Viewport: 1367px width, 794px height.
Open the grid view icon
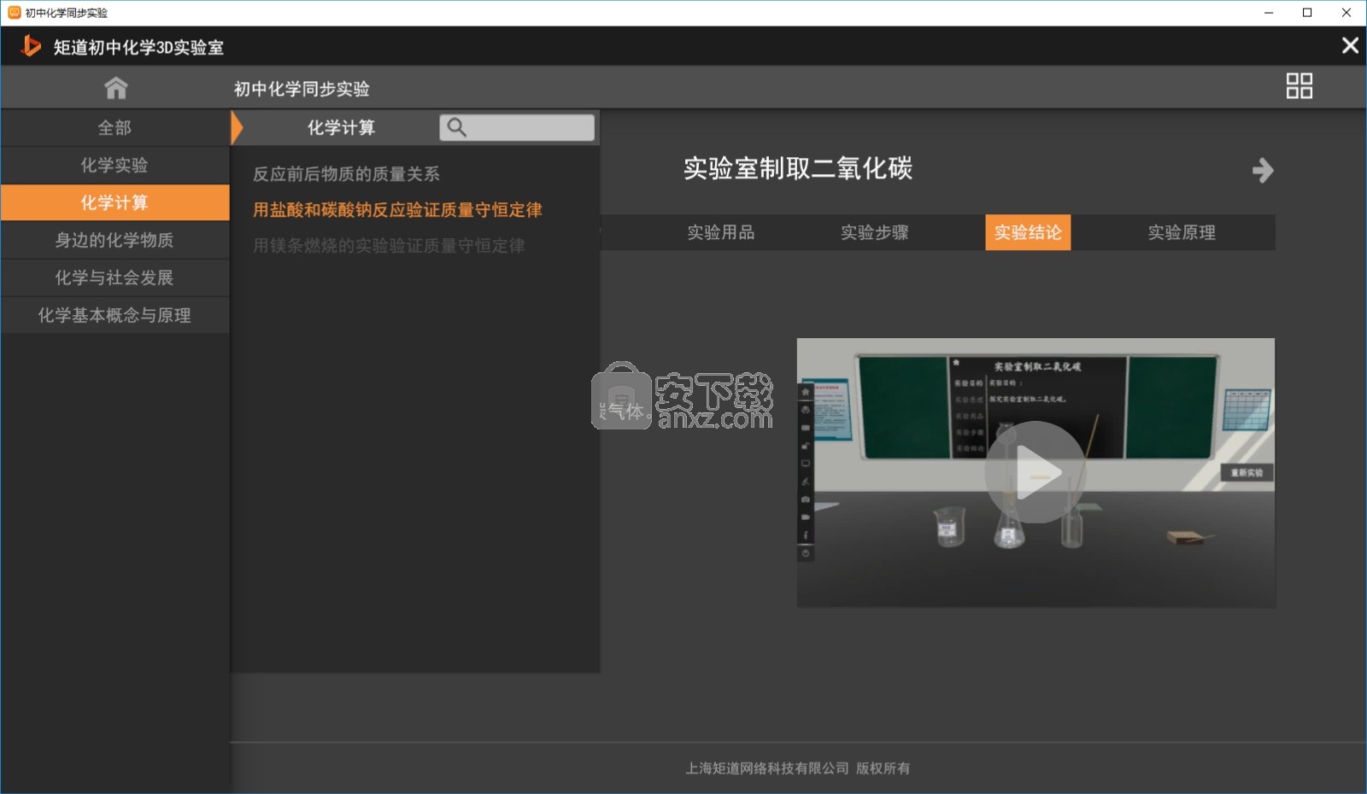coord(1299,86)
